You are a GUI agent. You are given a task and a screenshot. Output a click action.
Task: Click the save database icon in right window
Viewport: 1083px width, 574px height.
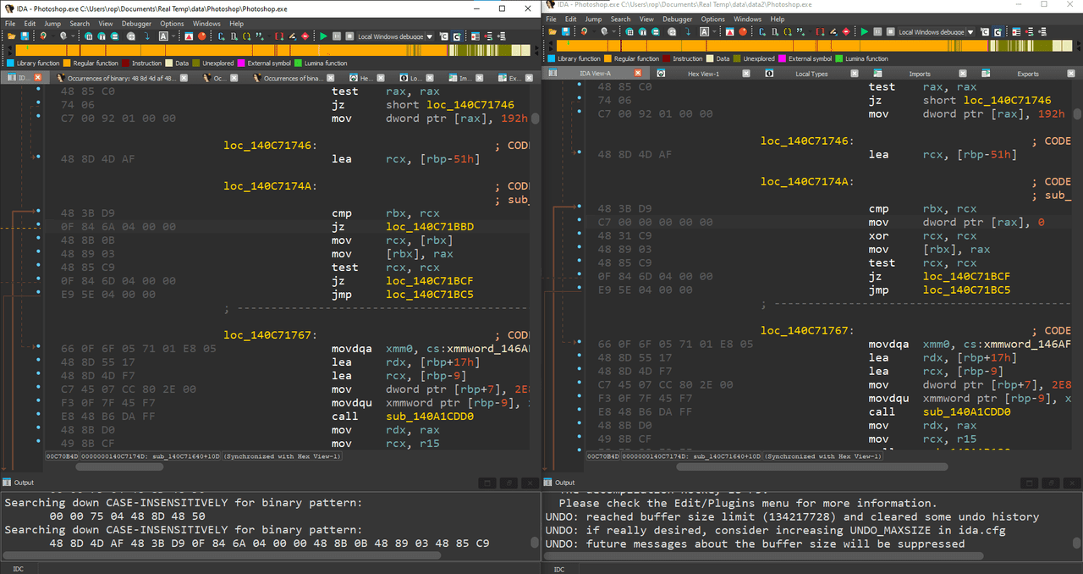pos(565,31)
